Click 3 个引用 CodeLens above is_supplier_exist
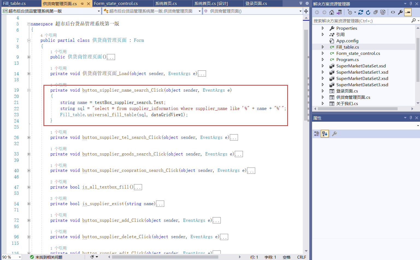The width and height of the screenshot is (420, 260). point(58,198)
